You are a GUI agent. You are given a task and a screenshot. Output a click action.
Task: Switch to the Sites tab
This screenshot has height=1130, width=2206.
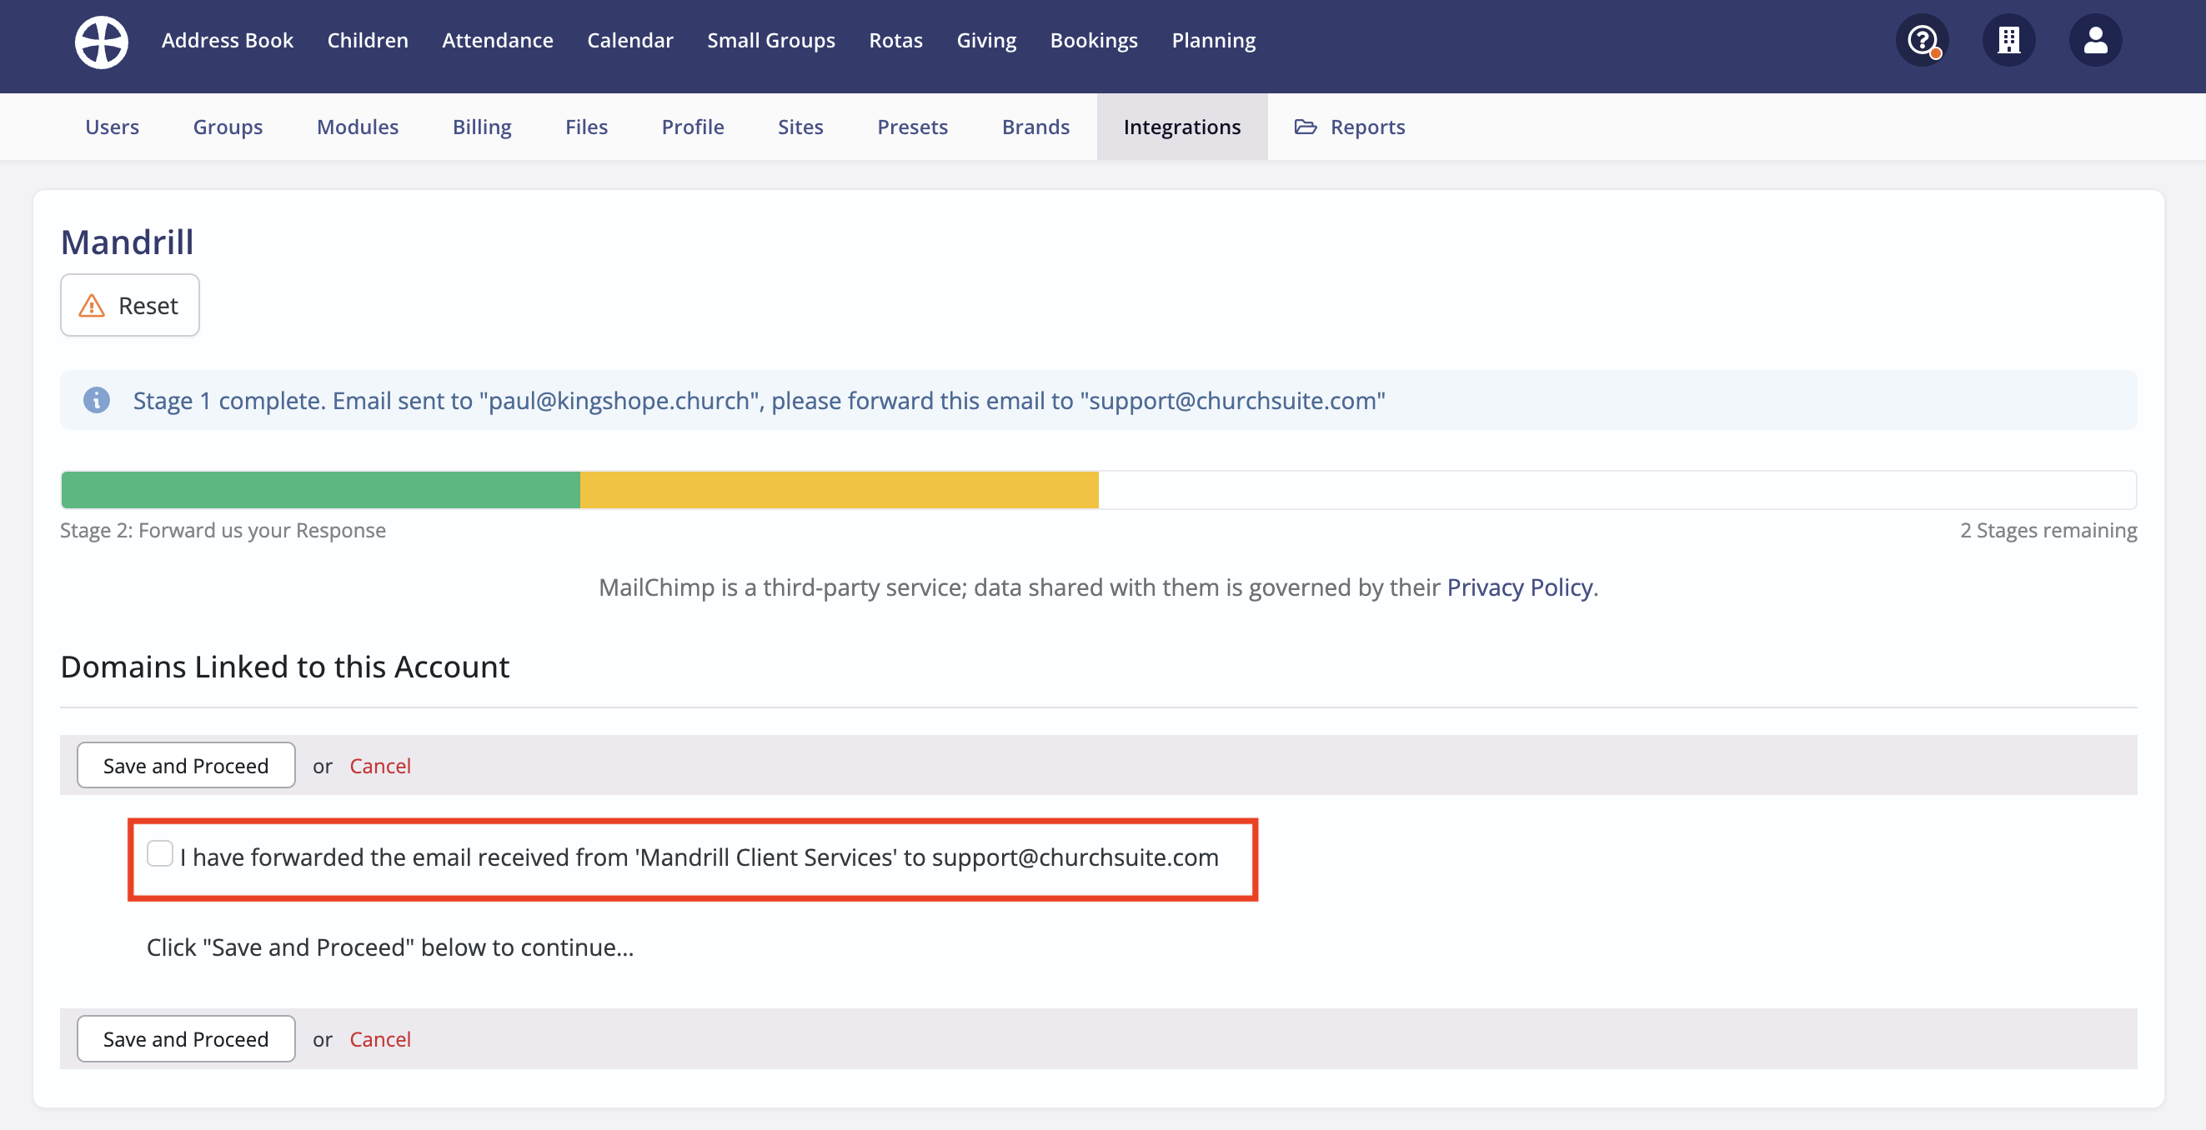tap(800, 127)
